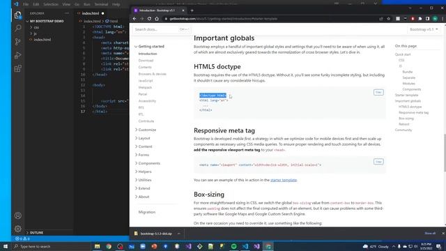
Task: Open the VS Code taskbar icon
Action: coord(245,246)
